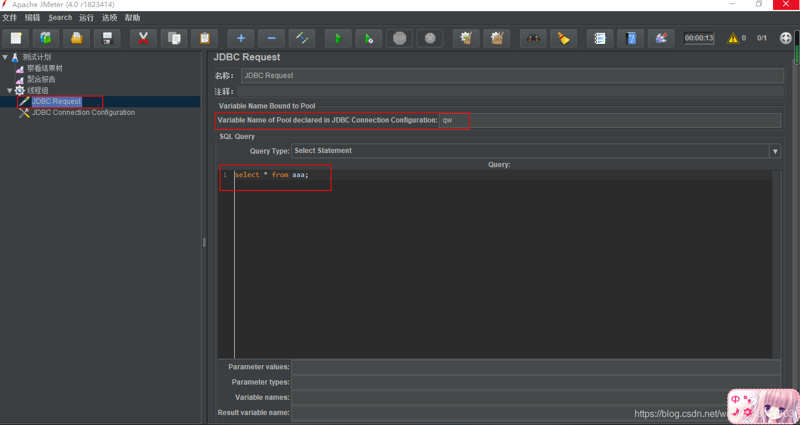Open the 编辑 menu

coord(32,18)
